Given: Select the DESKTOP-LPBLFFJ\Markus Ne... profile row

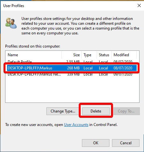Looking at the screenshot, I should (x=72, y=75).
